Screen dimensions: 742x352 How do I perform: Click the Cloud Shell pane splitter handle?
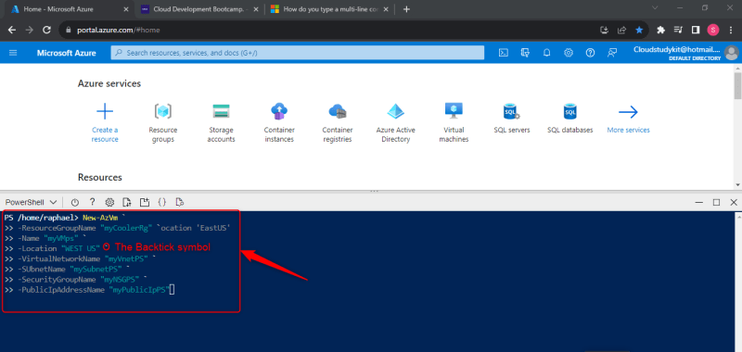[x=374, y=191]
